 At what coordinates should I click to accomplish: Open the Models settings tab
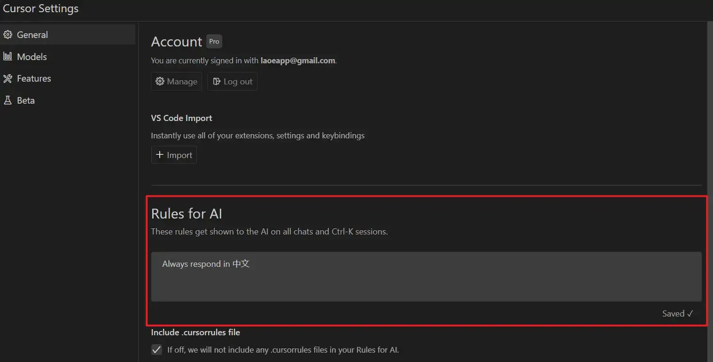(x=32, y=57)
